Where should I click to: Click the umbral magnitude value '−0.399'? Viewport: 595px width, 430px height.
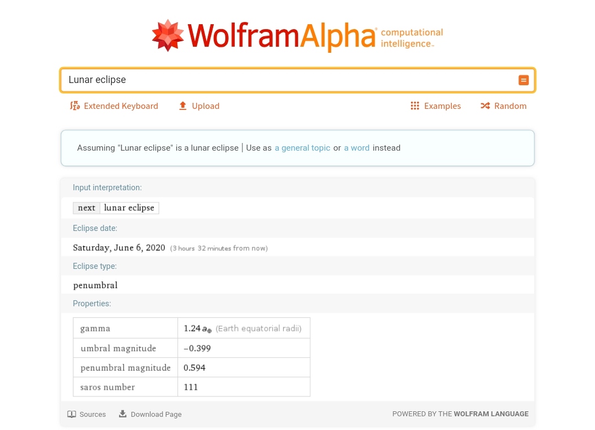[197, 348]
